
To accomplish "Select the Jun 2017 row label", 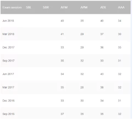I will click(x=8, y=74).
